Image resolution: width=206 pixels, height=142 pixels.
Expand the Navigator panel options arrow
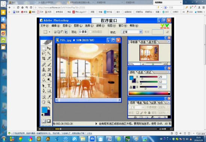tap(169, 42)
